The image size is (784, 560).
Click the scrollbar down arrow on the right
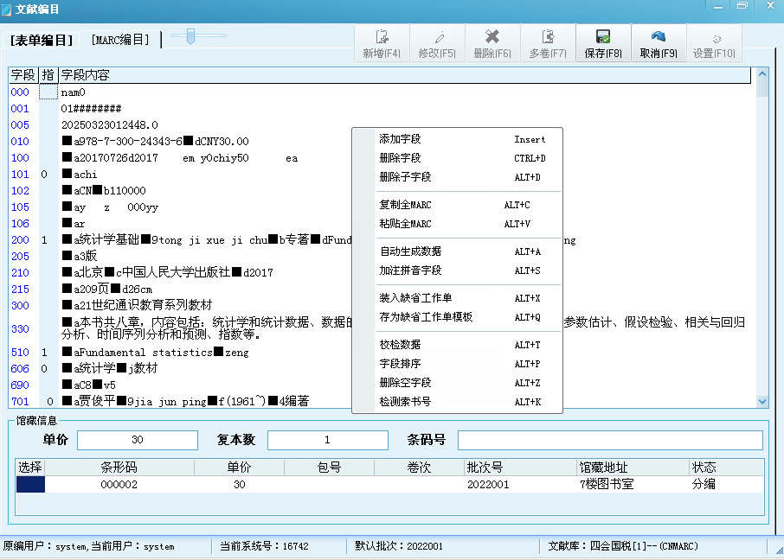(762, 402)
